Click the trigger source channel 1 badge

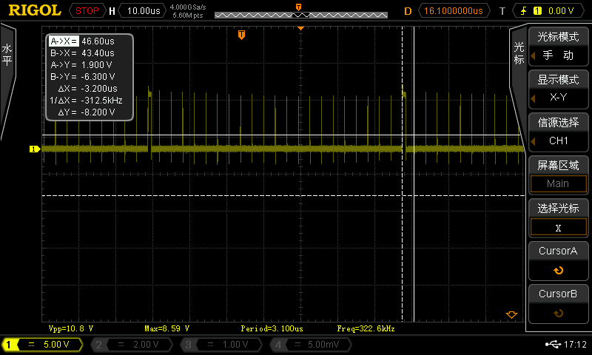pos(537,11)
